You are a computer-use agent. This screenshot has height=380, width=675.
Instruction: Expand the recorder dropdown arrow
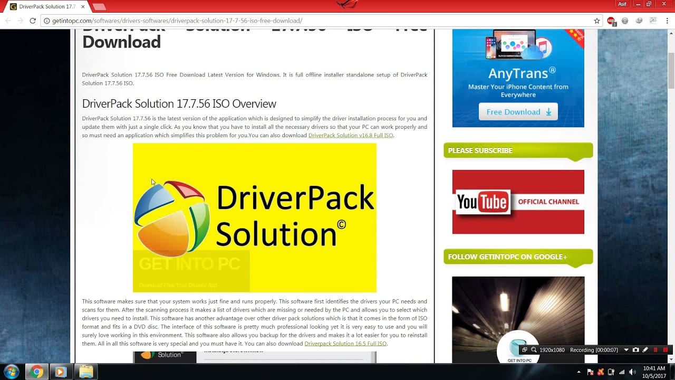pyautogui.click(x=626, y=350)
